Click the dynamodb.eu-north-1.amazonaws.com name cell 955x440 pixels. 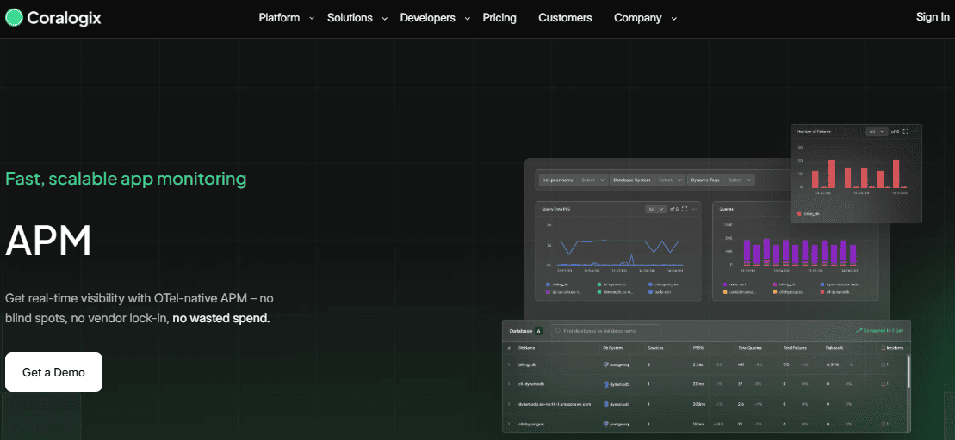pyautogui.click(x=555, y=404)
